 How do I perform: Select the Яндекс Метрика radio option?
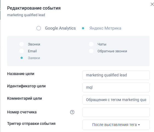(x=83, y=28)
